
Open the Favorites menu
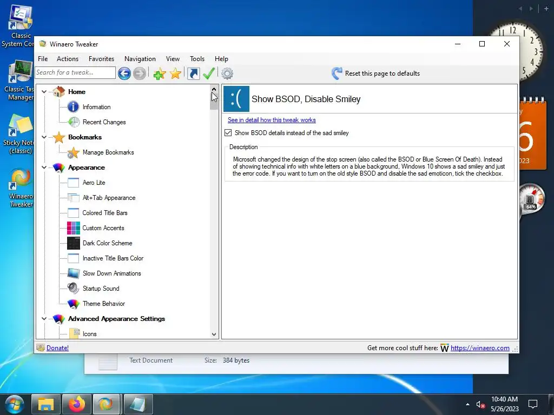(x=101, y=59)
